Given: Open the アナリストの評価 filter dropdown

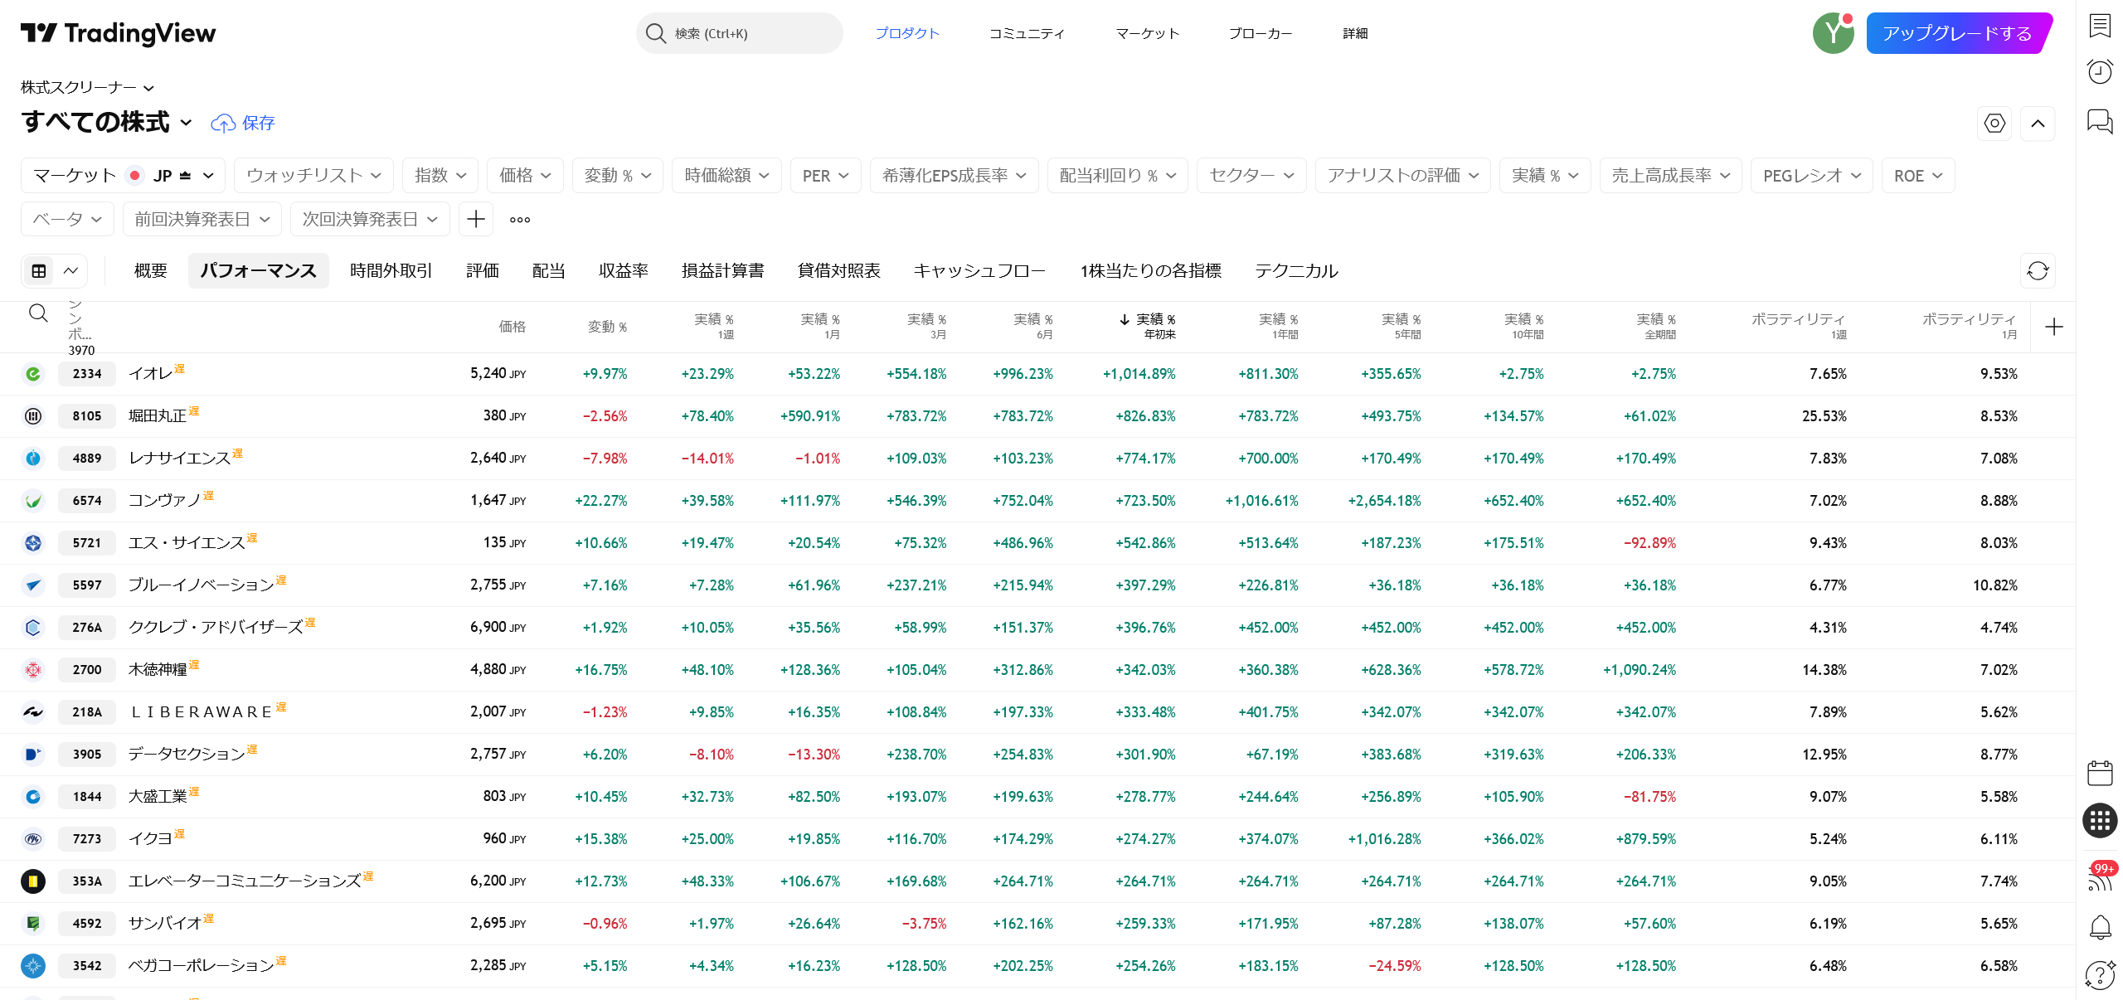Looking at the screenshot, I should pyautogui.click(x=1402, y=176).
